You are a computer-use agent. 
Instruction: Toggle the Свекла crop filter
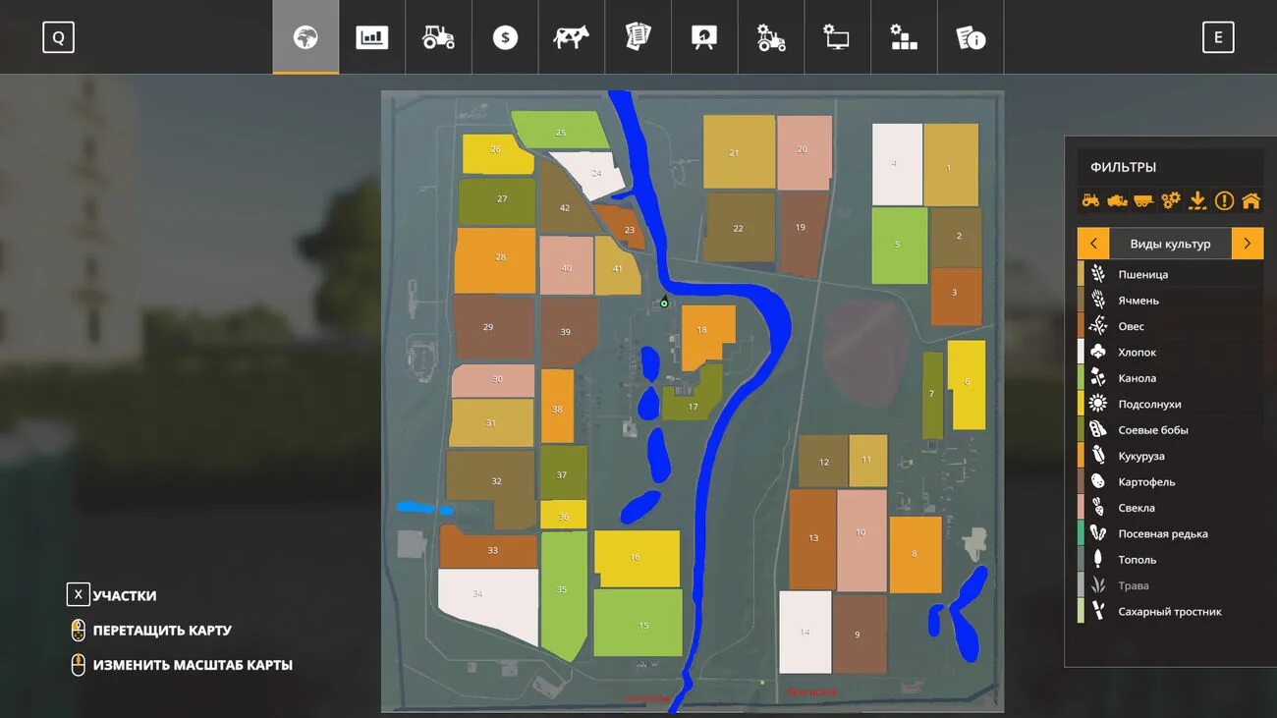tap(1170, 508)
